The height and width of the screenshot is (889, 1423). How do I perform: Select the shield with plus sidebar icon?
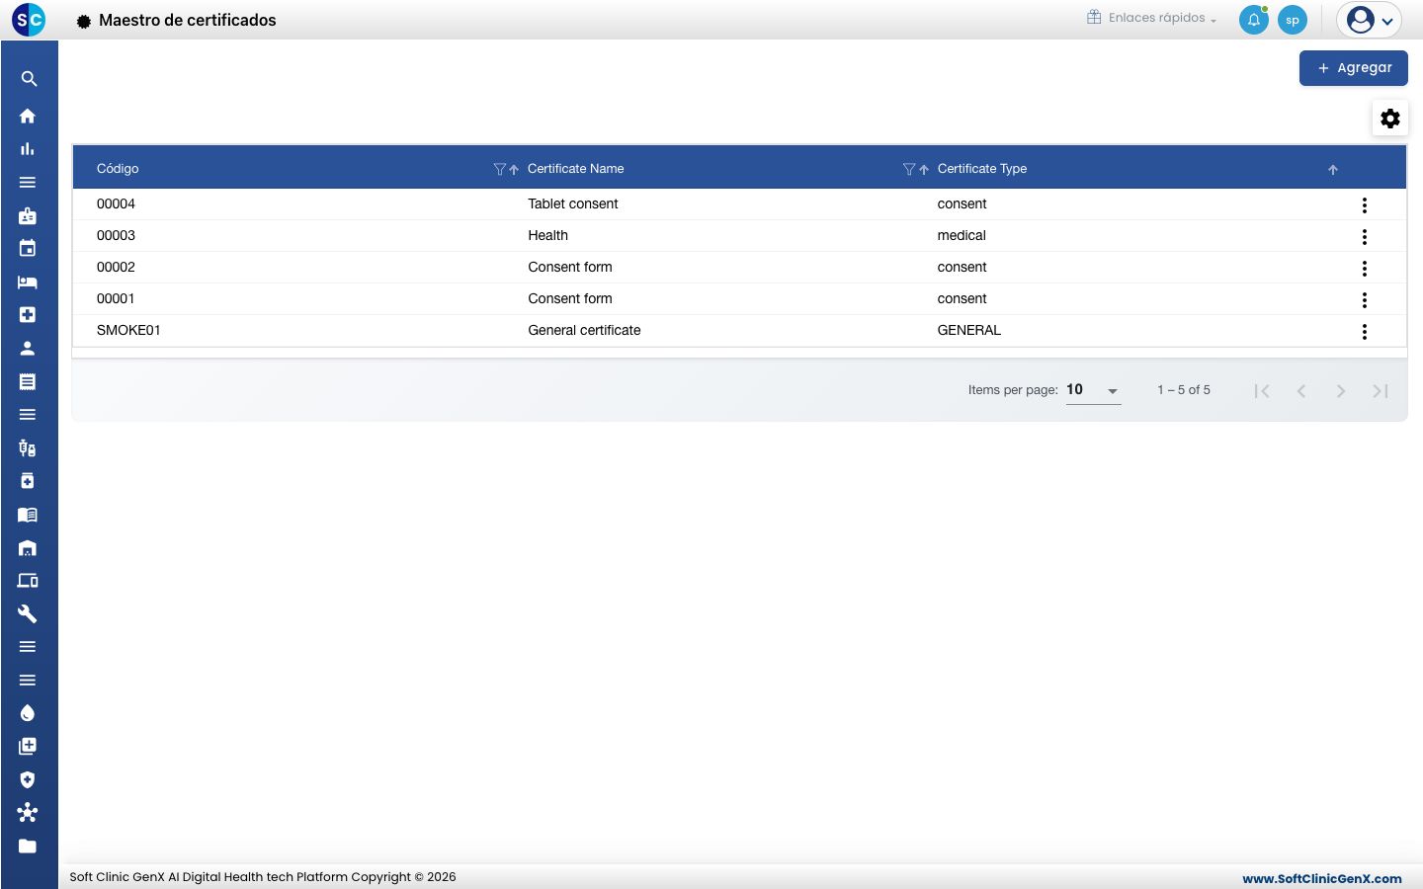coord(28,779)
